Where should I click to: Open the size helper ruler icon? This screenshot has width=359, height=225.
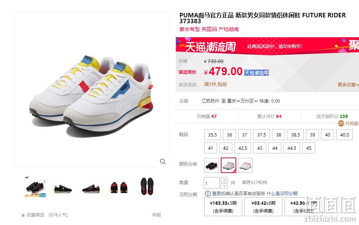(341, 124)
